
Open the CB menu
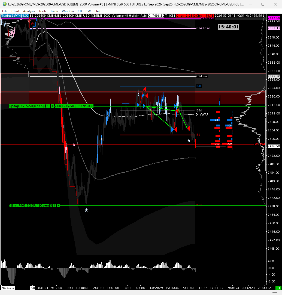pos(80,11)
